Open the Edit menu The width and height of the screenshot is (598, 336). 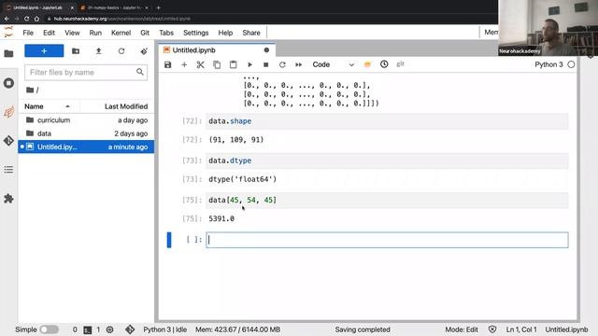click(x=49, y=33)
